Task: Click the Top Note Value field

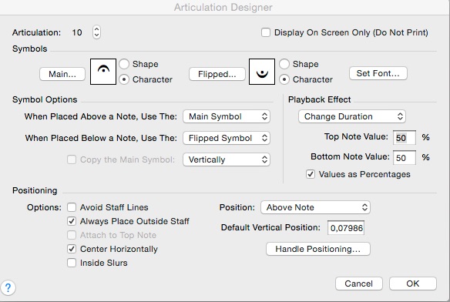Action: click(404, 138)
